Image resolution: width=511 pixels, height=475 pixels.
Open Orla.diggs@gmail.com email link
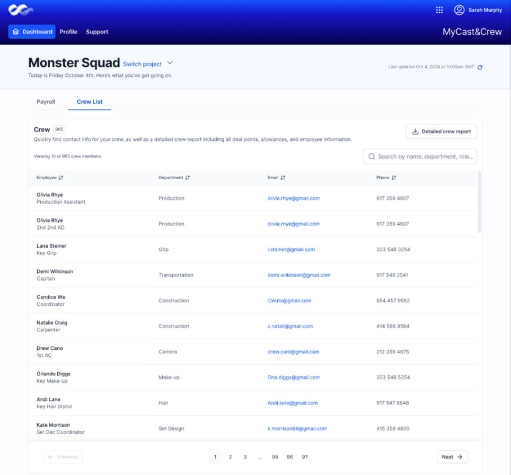[x=294, y=377]
